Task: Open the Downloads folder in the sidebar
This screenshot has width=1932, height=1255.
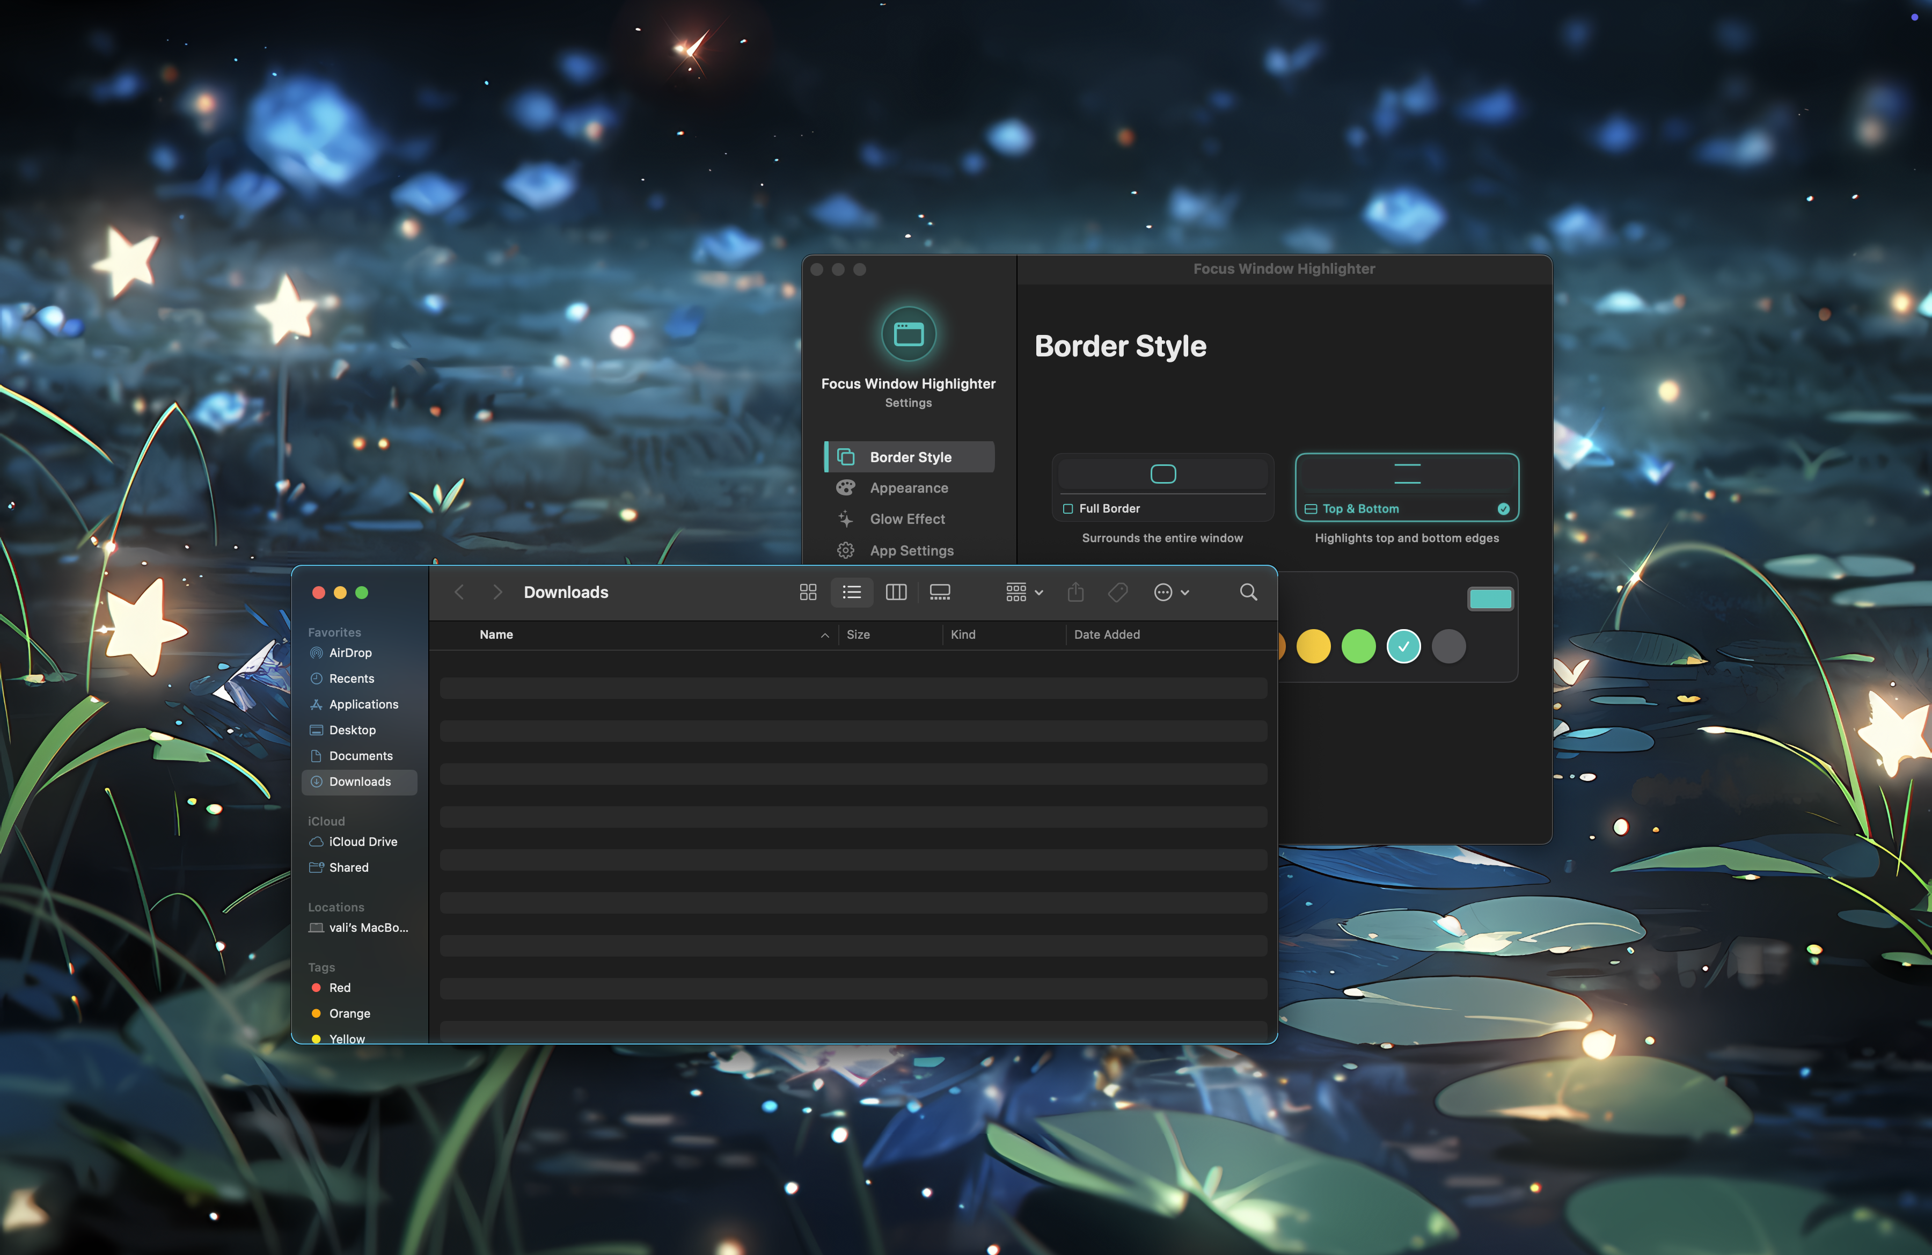Action: [x=359, y=781]
